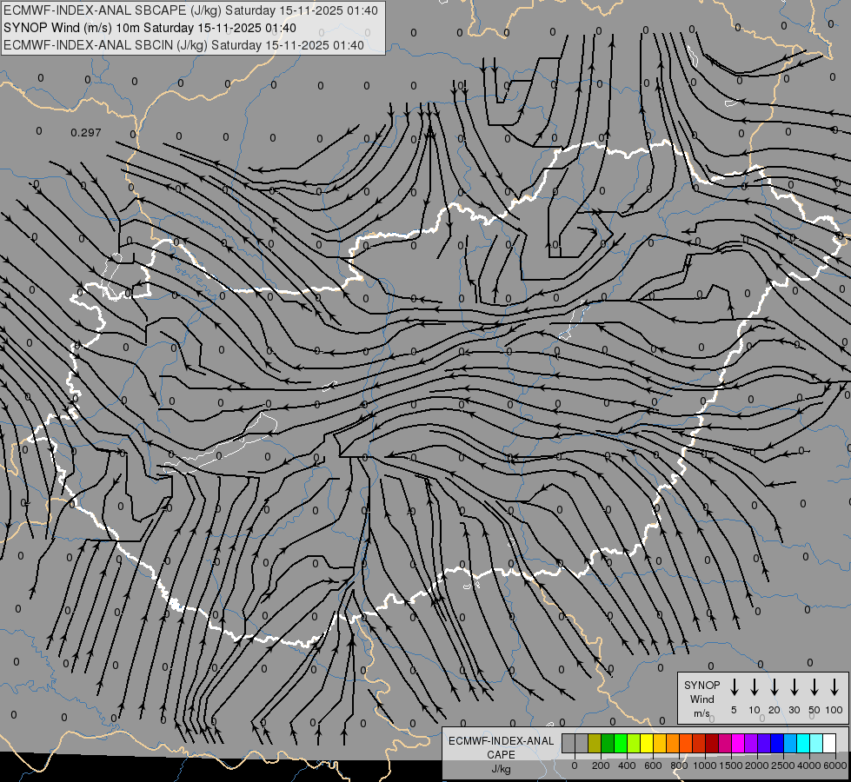Click the wind arrow above the 50 m/s label
The width and height of the screenshot is (851, 782).
tap(814, 687)
